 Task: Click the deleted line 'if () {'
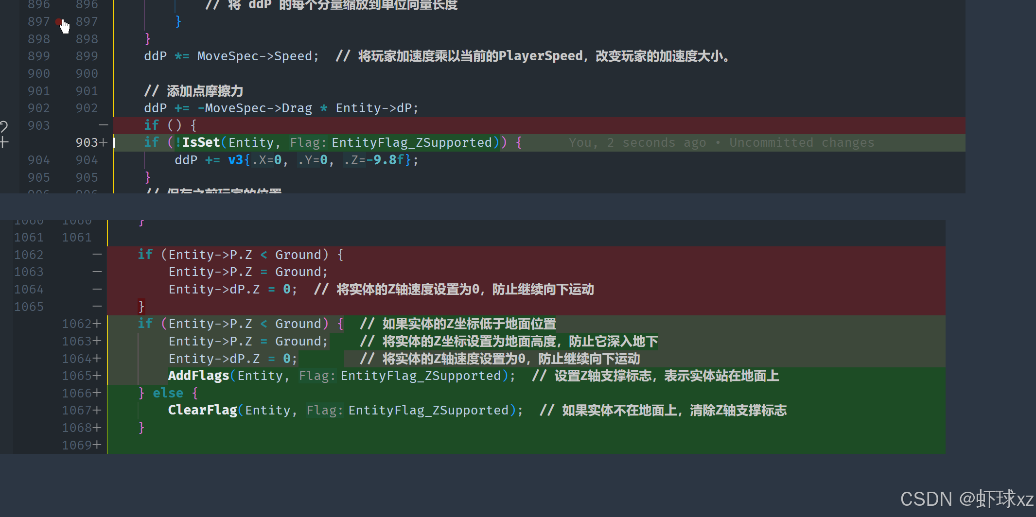170,125
